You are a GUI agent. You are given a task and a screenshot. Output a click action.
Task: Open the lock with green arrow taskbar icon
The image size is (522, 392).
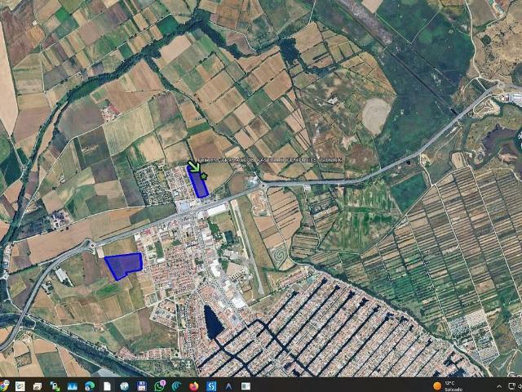[55, 386]
